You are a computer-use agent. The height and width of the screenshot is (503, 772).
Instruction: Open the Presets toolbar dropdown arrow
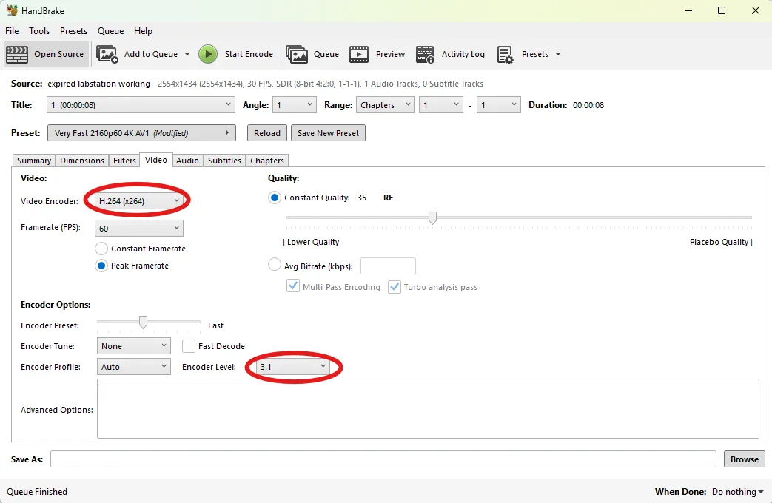coord(558,54)
